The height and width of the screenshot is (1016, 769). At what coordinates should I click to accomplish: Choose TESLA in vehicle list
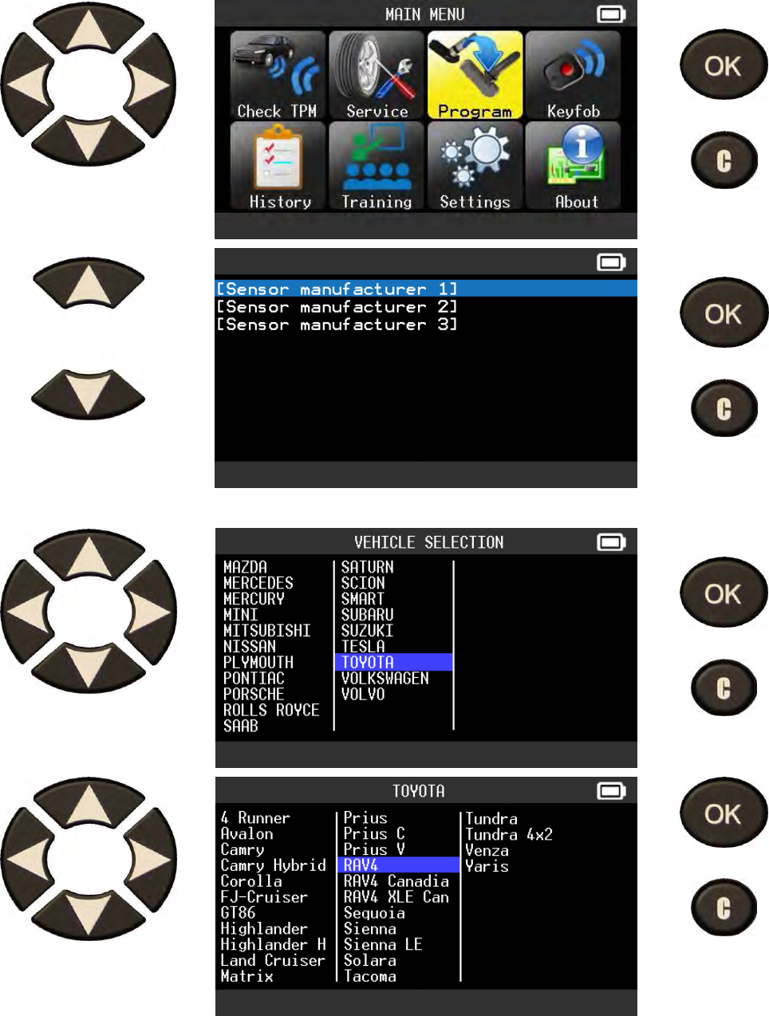pyautogui.click(x=363, y=647)
